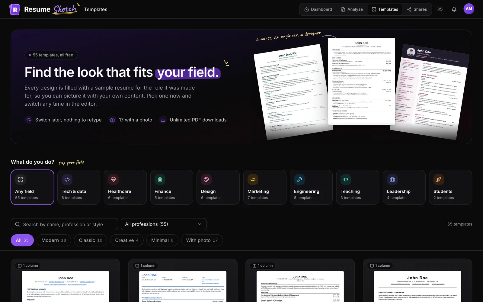The width and height of the screenshot is (483, 302).
Task: Click '17 with a photo' text
Action: click(x=136, y=120)
